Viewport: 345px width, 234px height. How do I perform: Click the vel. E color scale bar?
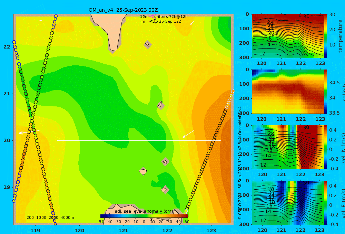click(x=326, y=203)
